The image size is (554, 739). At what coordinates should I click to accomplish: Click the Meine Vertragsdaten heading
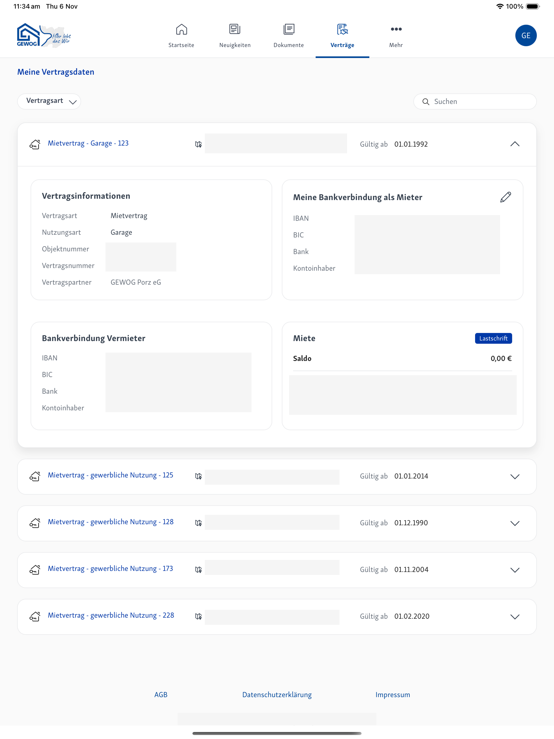(56, 72)
